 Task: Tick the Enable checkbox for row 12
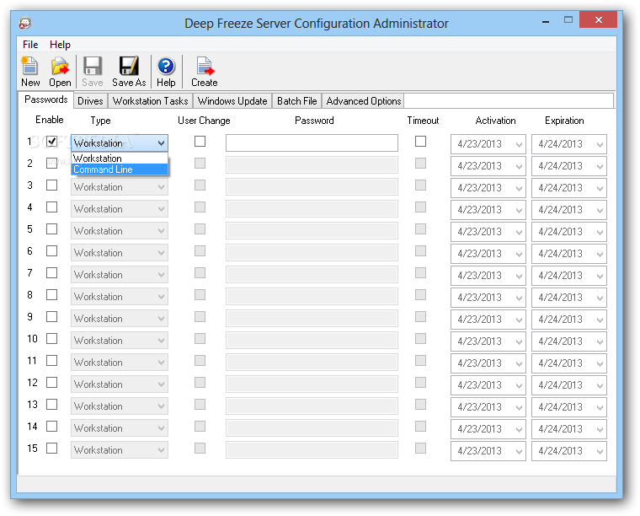(x=51, y=383)
